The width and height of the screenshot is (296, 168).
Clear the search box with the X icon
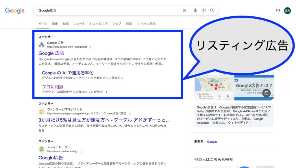pyautogui.click(x=185, y=11)
